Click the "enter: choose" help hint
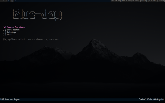 (35, 39)
